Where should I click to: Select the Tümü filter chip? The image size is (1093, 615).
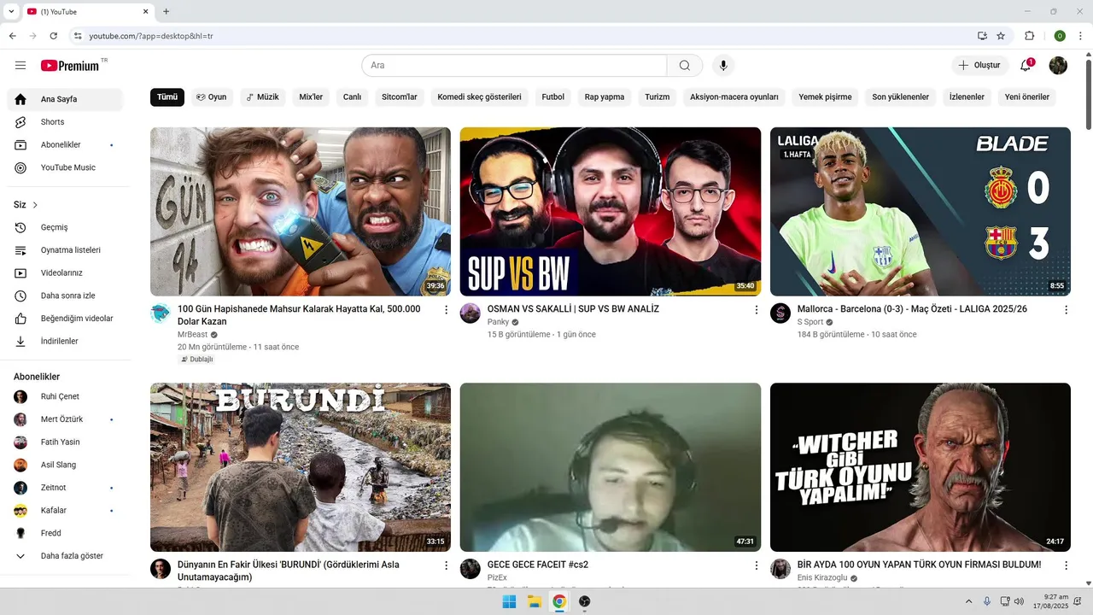point(167,97)
